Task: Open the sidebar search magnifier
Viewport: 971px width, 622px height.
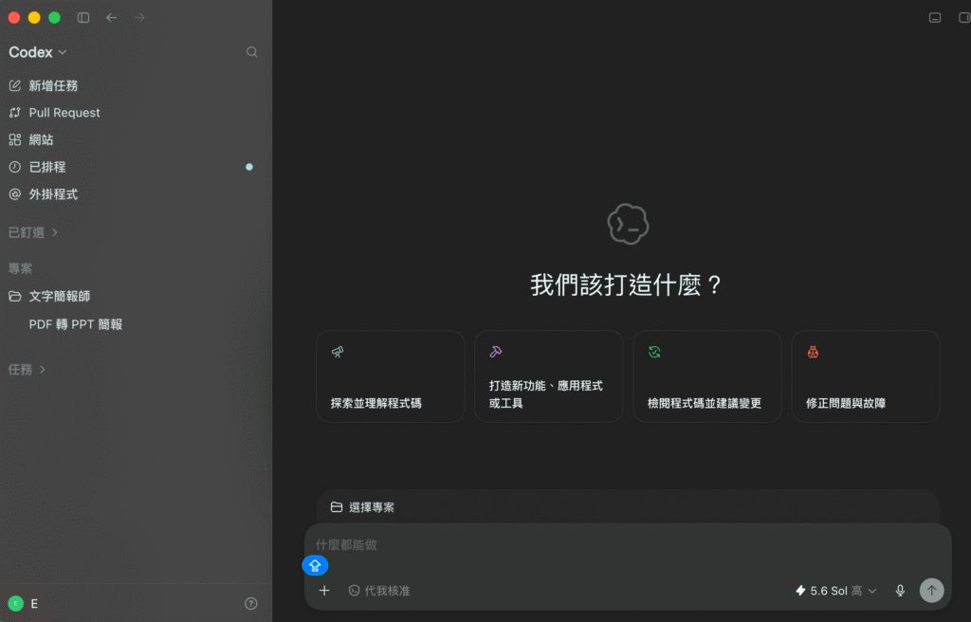Action: 251,52
